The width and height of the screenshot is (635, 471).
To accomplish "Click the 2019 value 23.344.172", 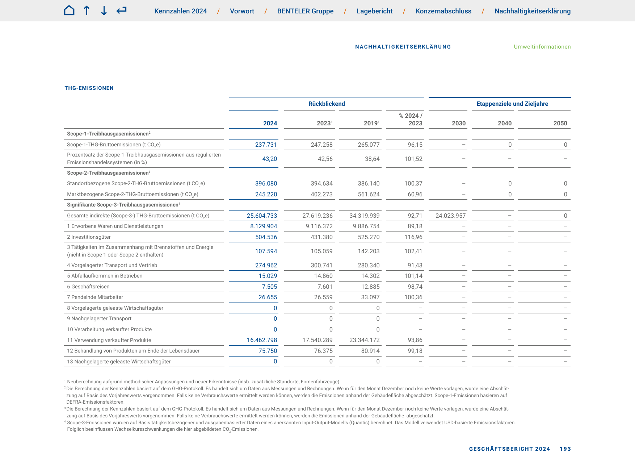I will point(365,340).
